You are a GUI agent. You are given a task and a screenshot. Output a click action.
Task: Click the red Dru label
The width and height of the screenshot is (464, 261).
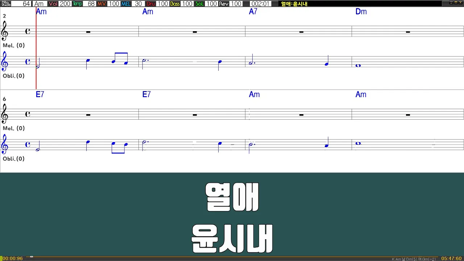point(150,4)
